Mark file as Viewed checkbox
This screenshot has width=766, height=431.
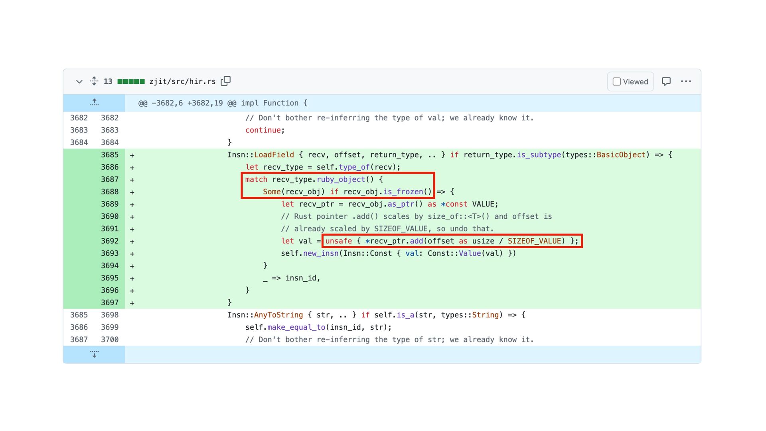(x=617, y=81)
